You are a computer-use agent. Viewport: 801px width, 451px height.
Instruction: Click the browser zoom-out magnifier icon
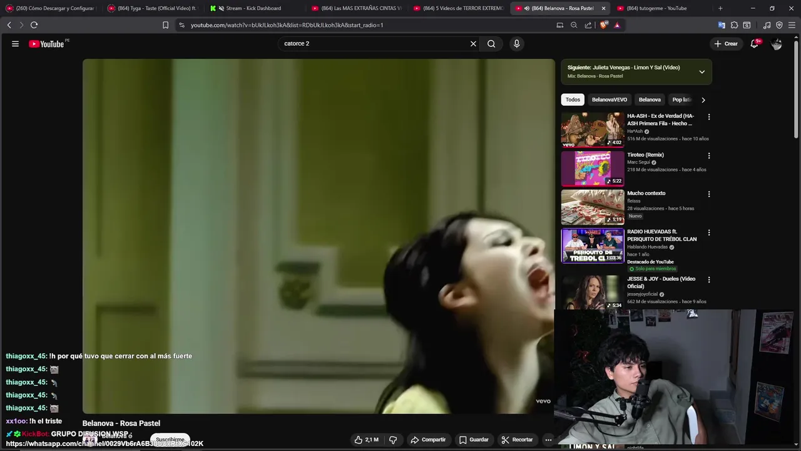click(574, 25)
